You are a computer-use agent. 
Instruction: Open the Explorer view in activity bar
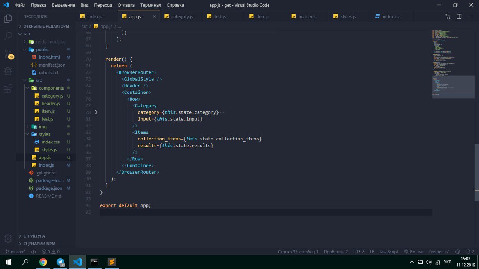click(8, 19)
